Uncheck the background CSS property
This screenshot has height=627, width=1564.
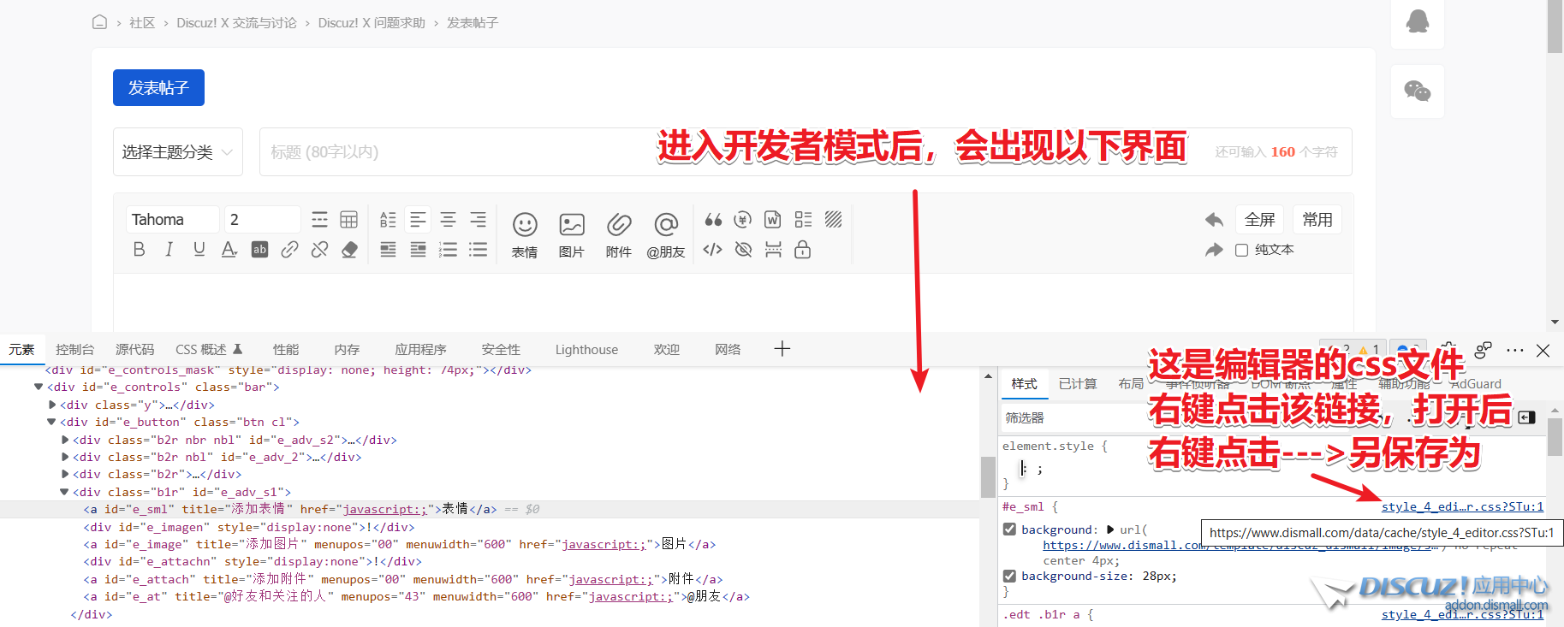coord(1009,529)
